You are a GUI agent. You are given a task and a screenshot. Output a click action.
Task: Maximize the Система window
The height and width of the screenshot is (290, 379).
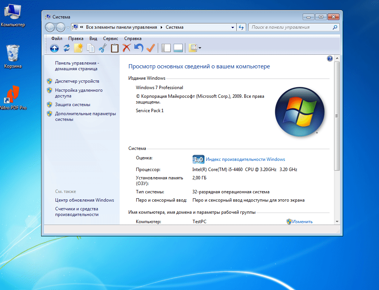pyautogui.click(x=321, y=17)
